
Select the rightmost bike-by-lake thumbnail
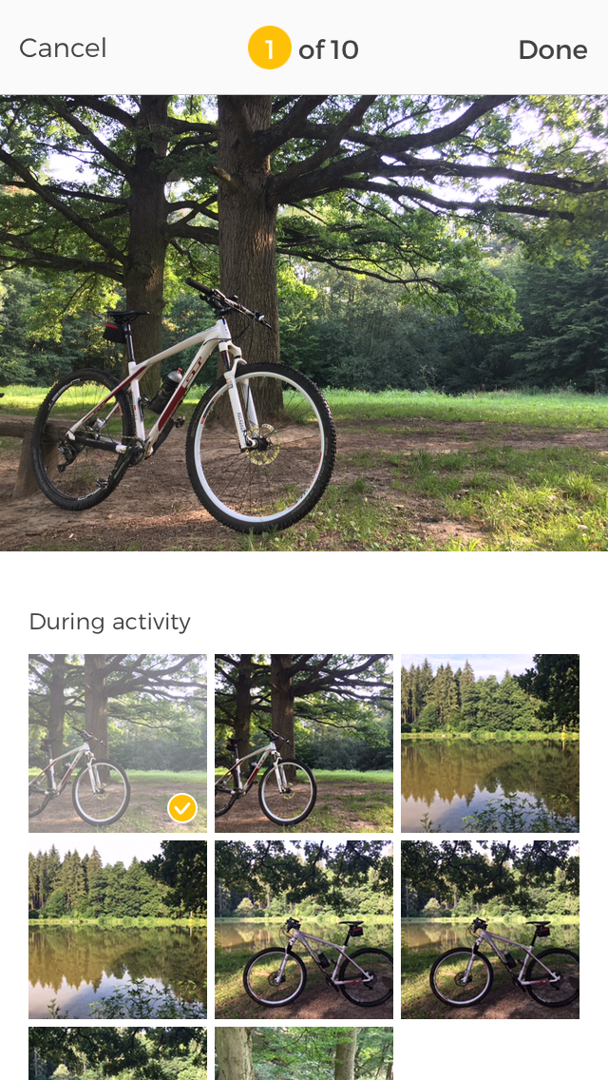tap(490, 929)
